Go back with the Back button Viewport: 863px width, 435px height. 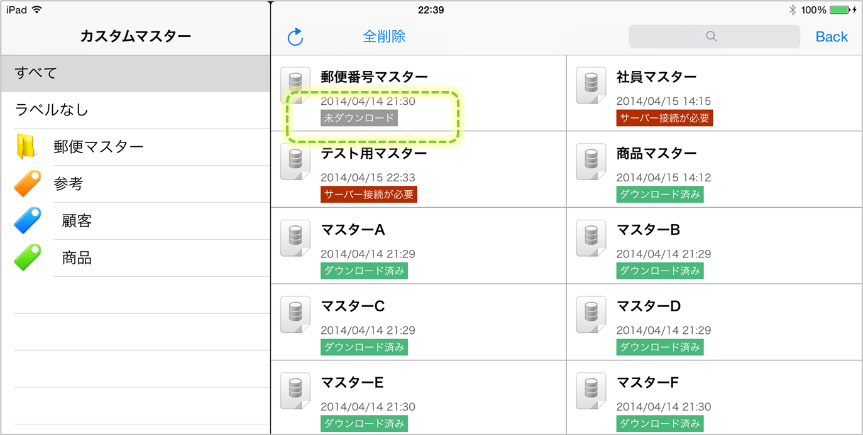click(831, 37)
